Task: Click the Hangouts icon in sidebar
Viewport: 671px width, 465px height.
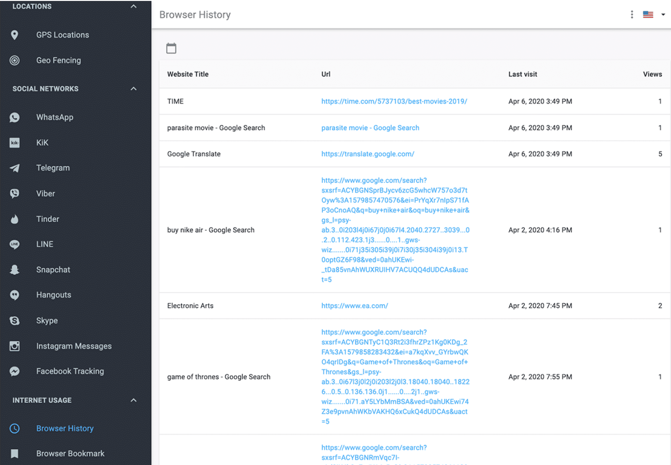Action: click(x=15, y=295)
